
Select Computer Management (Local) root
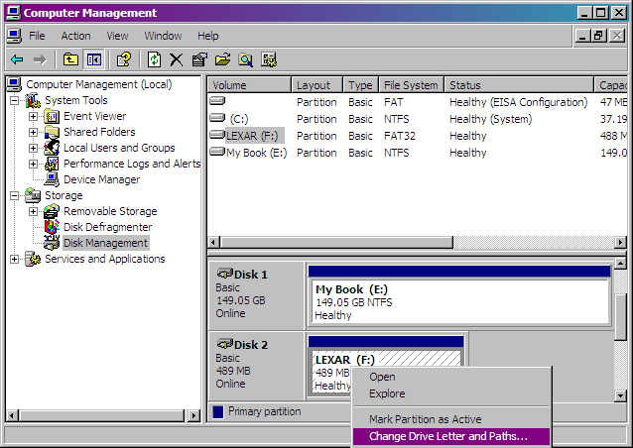(99, 84)
